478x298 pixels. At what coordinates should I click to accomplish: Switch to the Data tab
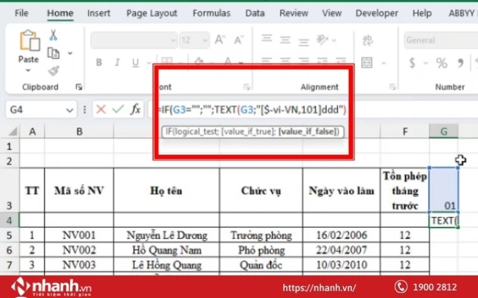click(x=255, y=13)
